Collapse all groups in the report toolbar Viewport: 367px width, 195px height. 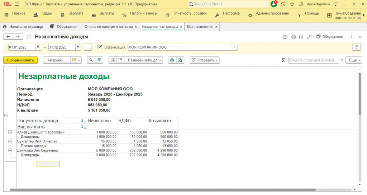click(x=113, y=60)
